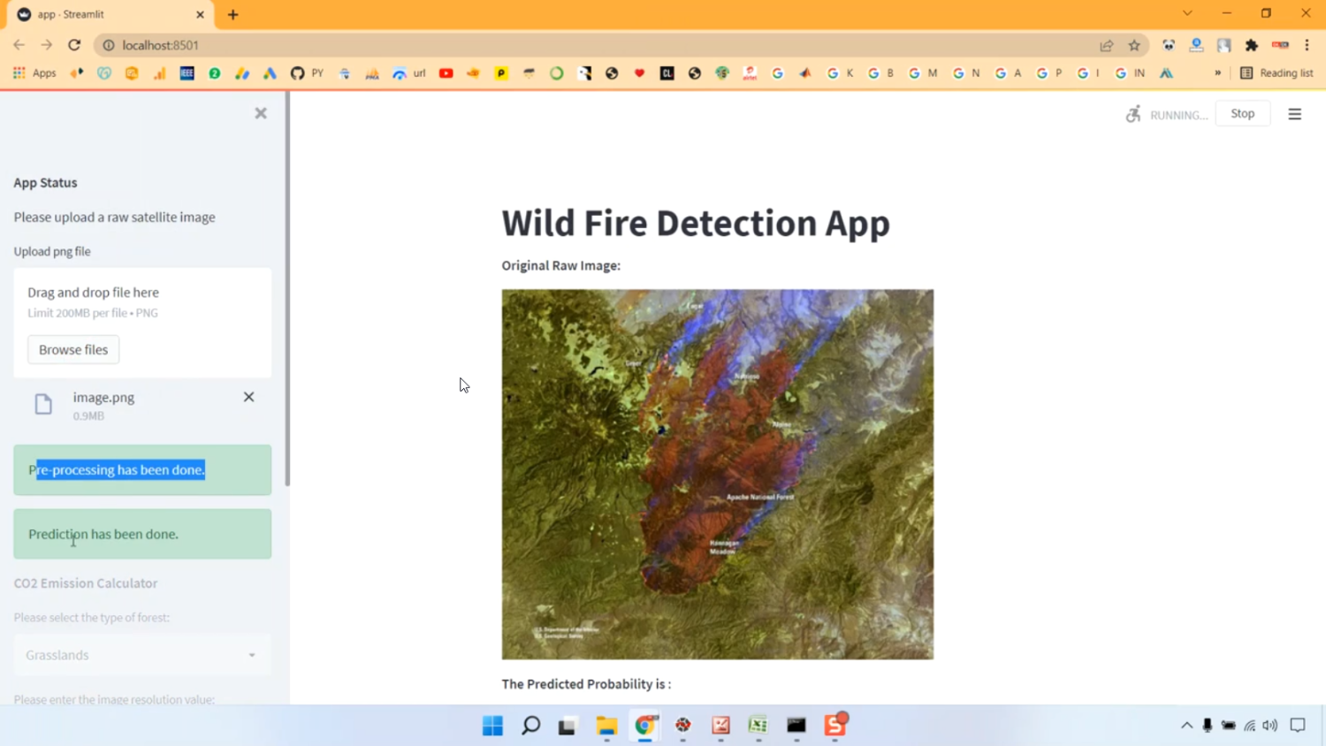This screenshot has height=746, width=1326.
Task: Open the Reading list
Action: [x=1276, y=73]
